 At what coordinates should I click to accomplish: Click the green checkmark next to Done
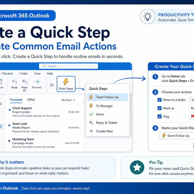91,114
